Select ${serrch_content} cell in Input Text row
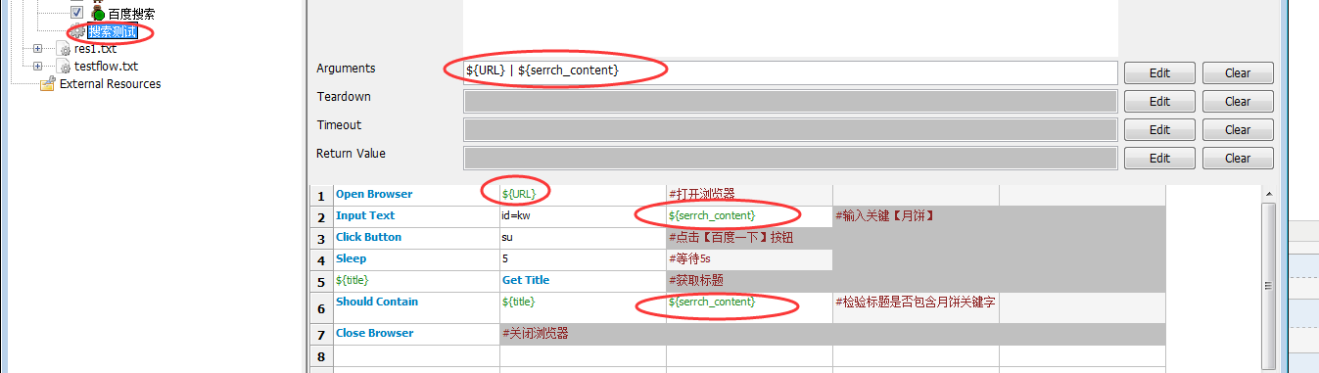 749,216
